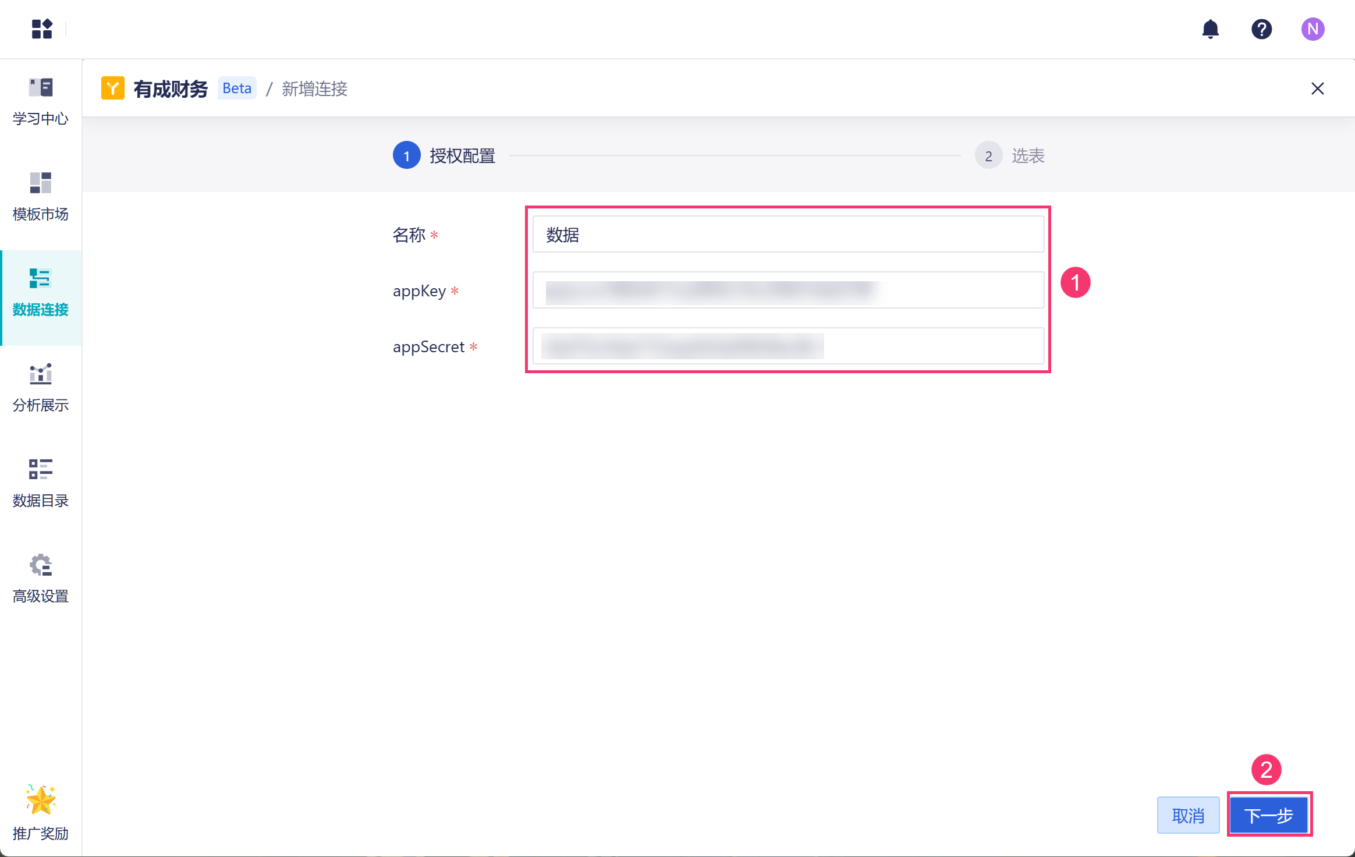This screenshot has width=1355, height=857.
Task: Click the help question mark icon
Action: [1261, 29]
